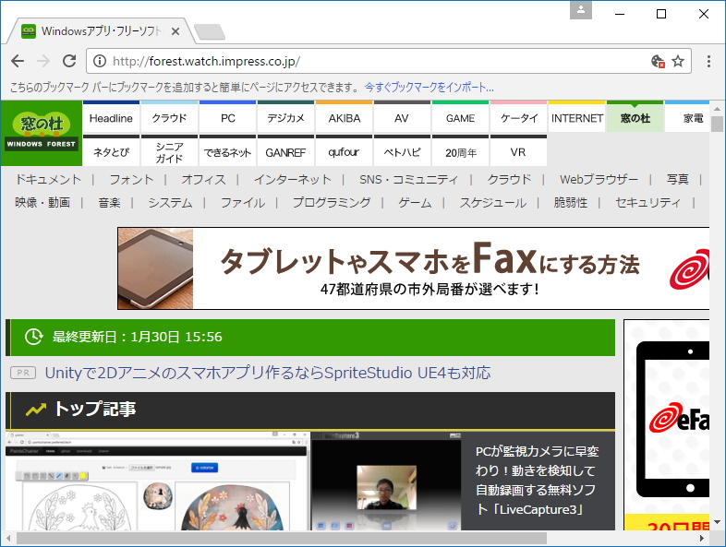Open the インターネット category link
726x547 pixels.
coord(293,179)
